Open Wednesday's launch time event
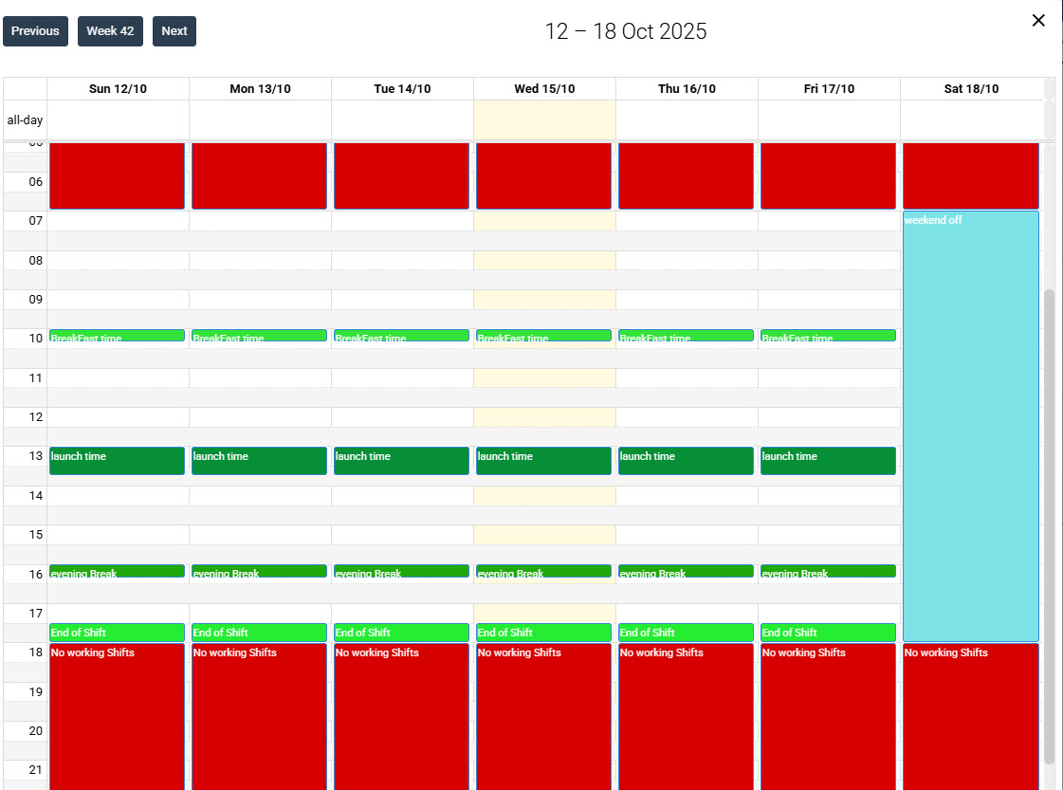Viewport: 1063px width, 790px height. pyautogui.click(x=543, y=460)
